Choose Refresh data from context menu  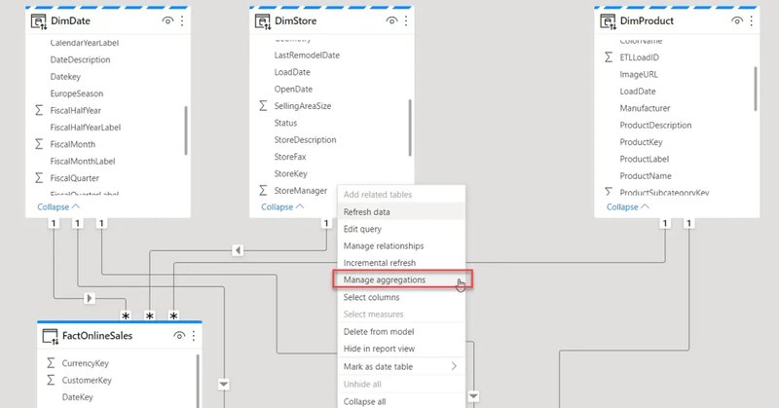pyautogui.click(x=401, y=211)
